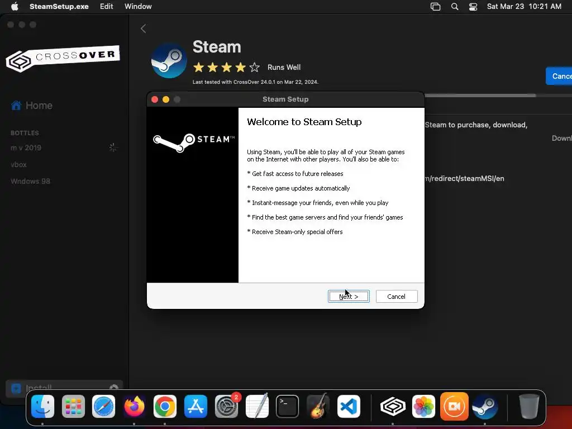Click the spinner next to 'm v 2019'
Viewport: 572px width, 429px height.
tap(112, 147)
